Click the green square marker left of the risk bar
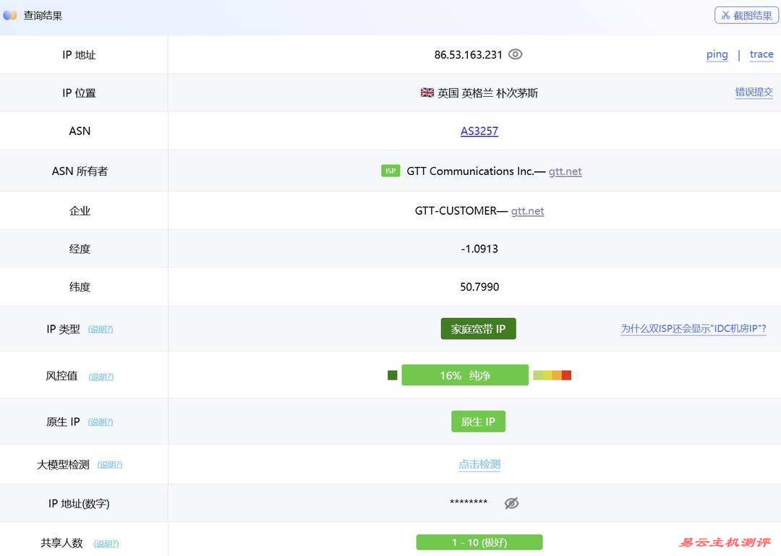This screenshot has height=556, width=781. coord(391,375)
